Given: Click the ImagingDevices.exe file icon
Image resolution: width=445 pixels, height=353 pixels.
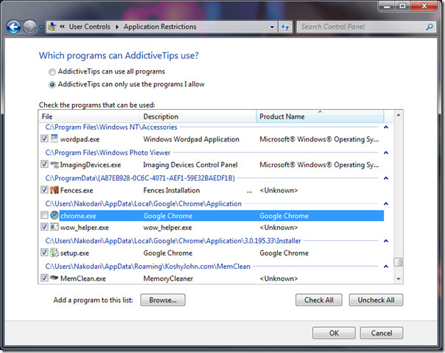Looking at the screenshot, I should [x=55, y=164].
